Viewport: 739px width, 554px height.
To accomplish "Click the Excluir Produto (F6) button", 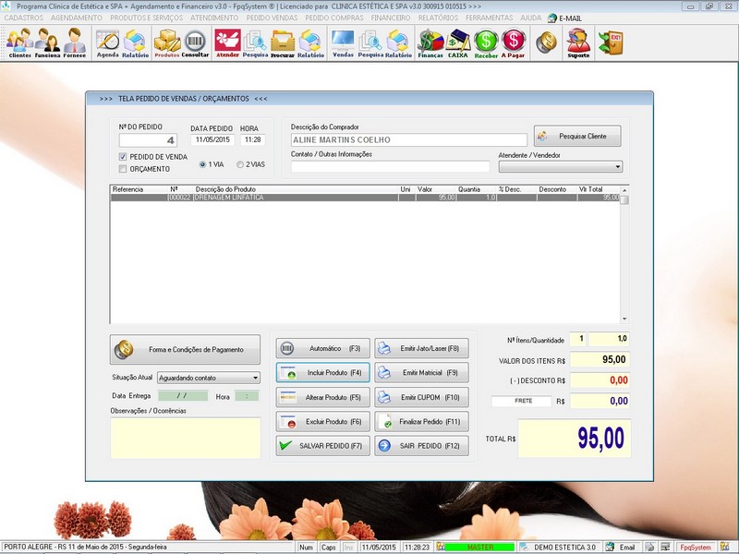I will (x=322, y=422).
